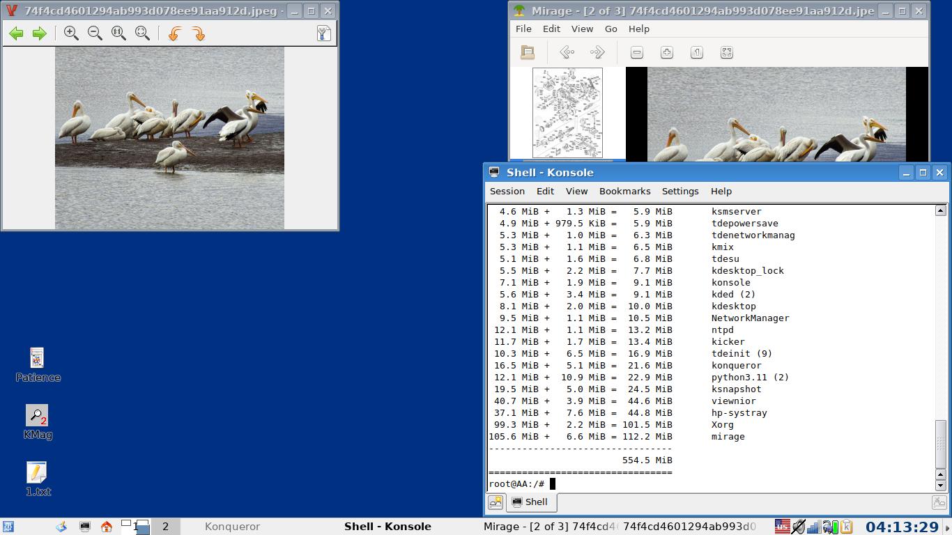Open Help menu in Mirage

638,29
